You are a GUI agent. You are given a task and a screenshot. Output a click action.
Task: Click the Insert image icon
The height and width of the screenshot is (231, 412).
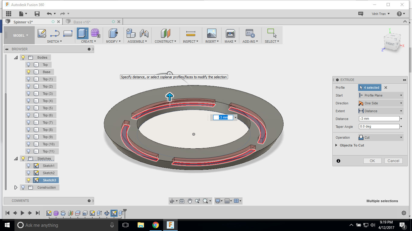point(212,33)
